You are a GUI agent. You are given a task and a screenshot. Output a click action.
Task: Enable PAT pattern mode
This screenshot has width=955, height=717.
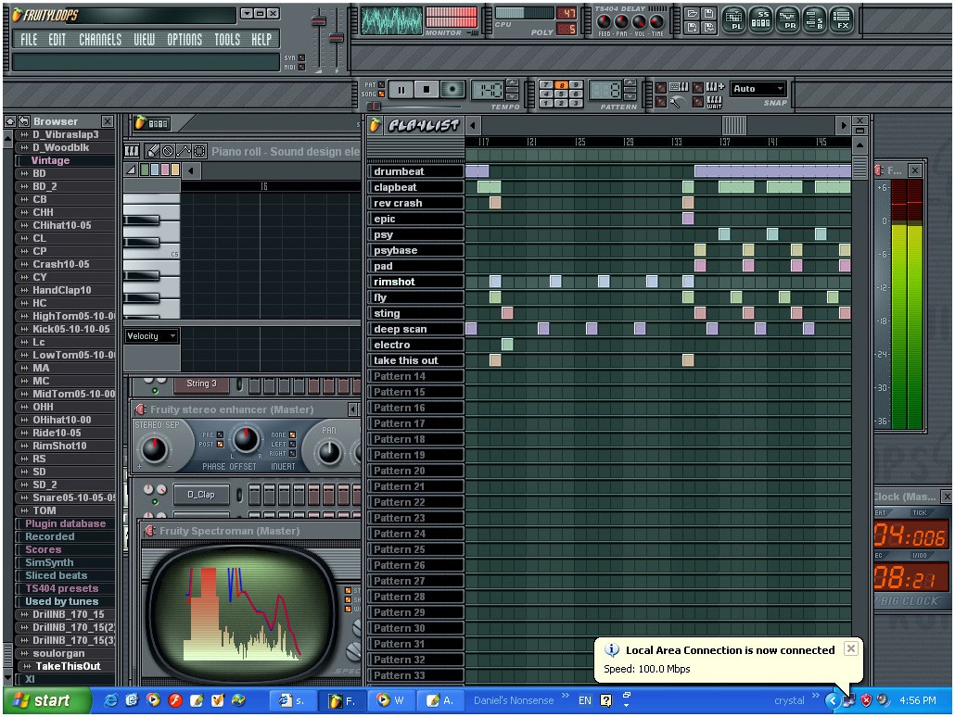point(381,84)
